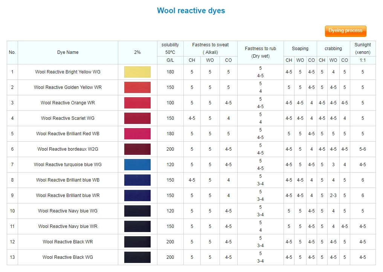
Task: Pick the Golden Yellow WR color swatch
Action: [137, 87]
